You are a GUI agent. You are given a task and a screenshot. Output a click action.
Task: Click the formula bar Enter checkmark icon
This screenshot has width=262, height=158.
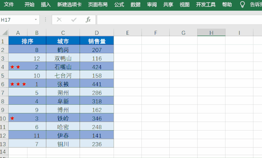tap(74, 20)
